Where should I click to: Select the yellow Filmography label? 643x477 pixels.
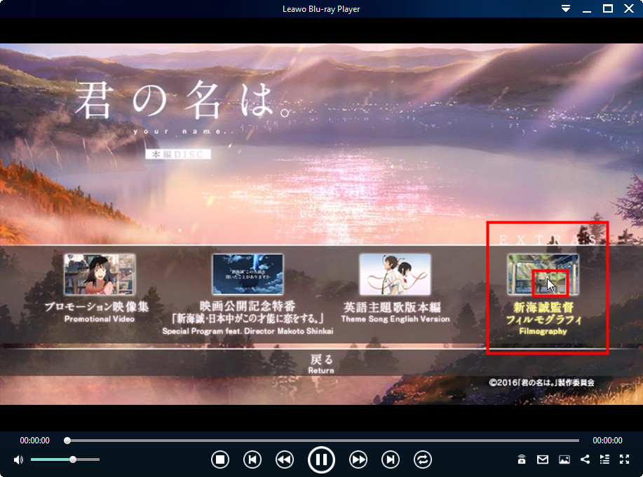pyautogui.click(x=543, y=331)
